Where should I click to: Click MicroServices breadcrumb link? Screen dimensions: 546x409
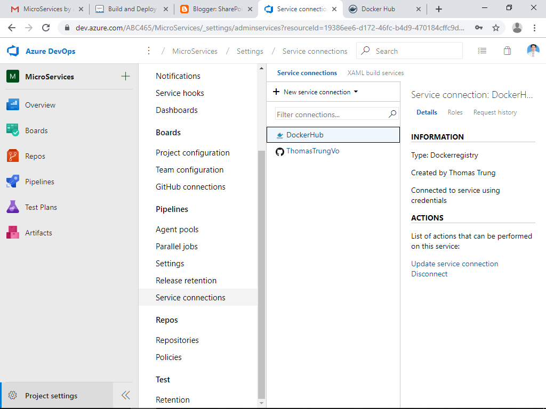[195, 51]
